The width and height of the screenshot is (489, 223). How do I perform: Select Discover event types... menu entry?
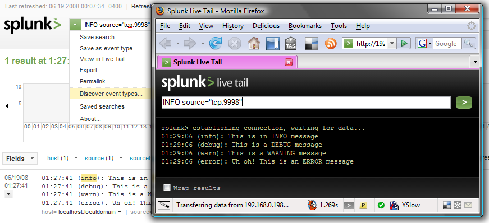(x=110, y=94)
